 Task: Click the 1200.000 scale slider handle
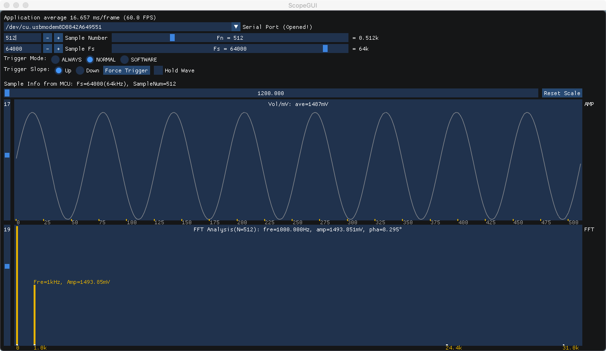coord(7,93)
